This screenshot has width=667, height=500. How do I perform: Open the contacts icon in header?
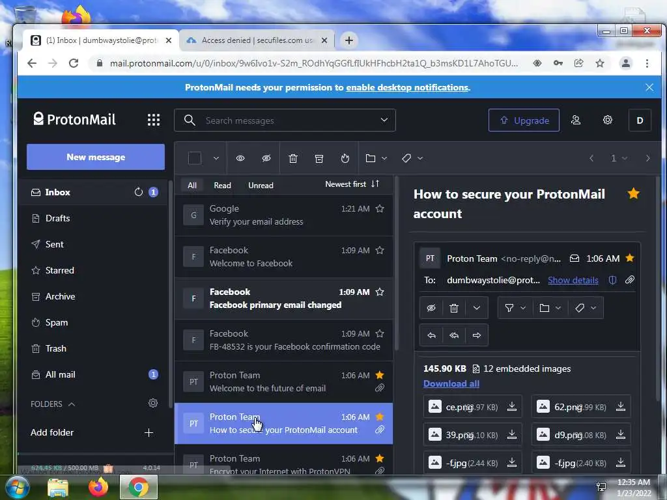pos(576,120)
